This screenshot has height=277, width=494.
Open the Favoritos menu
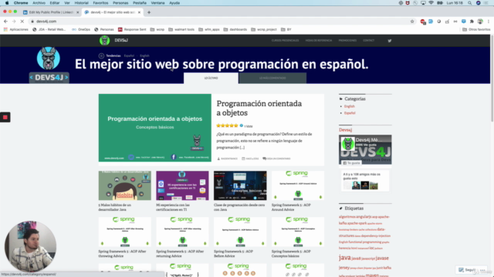click(x=100, y=3)
